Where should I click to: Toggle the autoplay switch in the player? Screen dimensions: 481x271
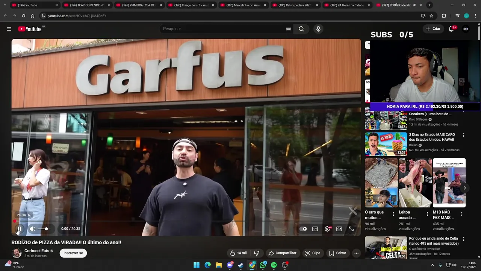click(x=304, y=229)
